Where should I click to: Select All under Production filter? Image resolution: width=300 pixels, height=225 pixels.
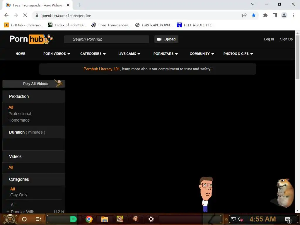(11, 107)
